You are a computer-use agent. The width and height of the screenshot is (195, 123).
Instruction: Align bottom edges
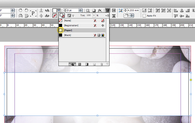188,16
